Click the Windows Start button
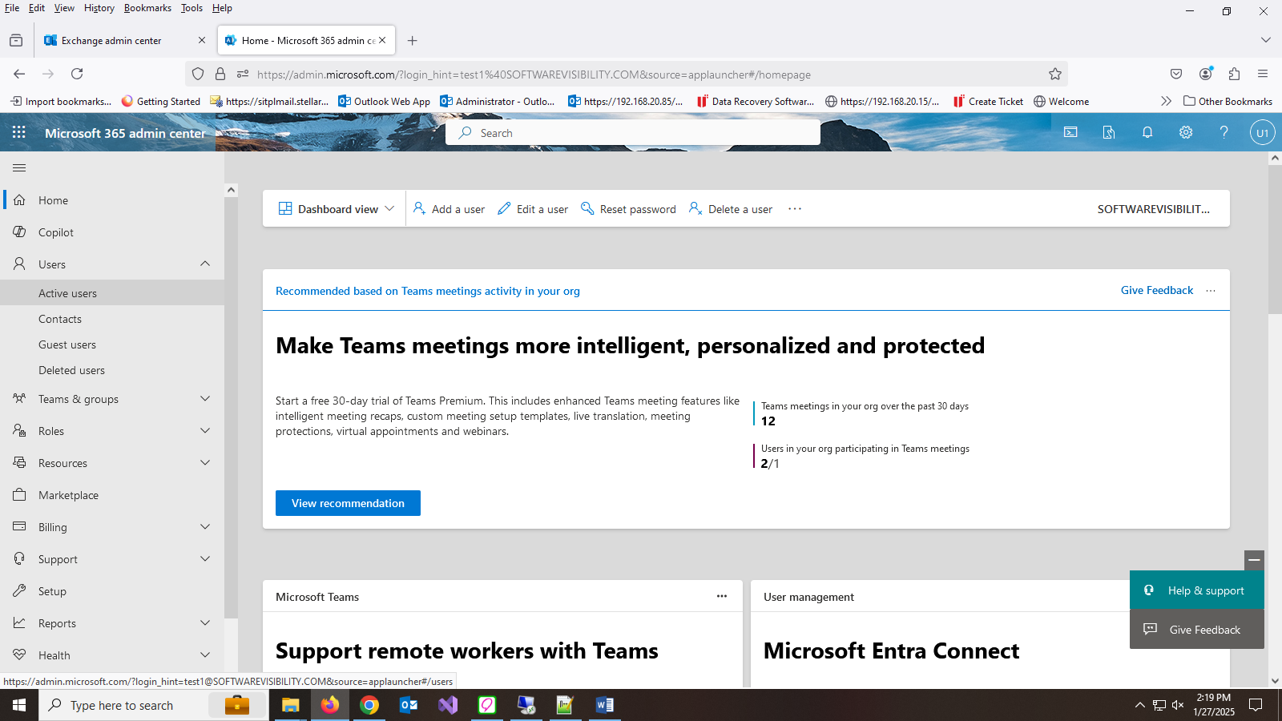 19,705
